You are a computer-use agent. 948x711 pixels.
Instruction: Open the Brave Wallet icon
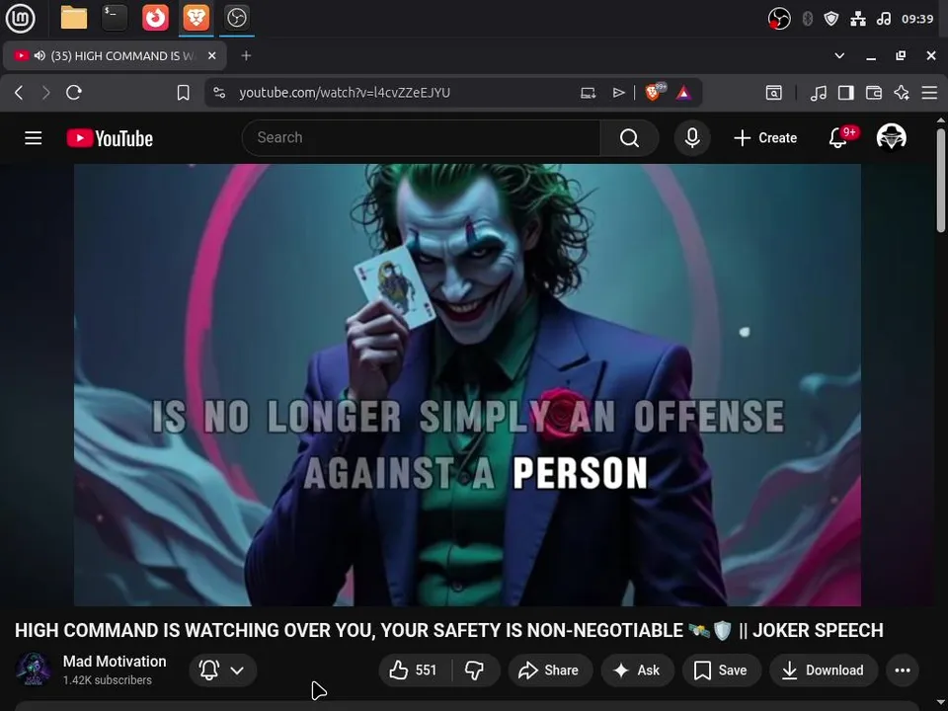coord(874,93)
